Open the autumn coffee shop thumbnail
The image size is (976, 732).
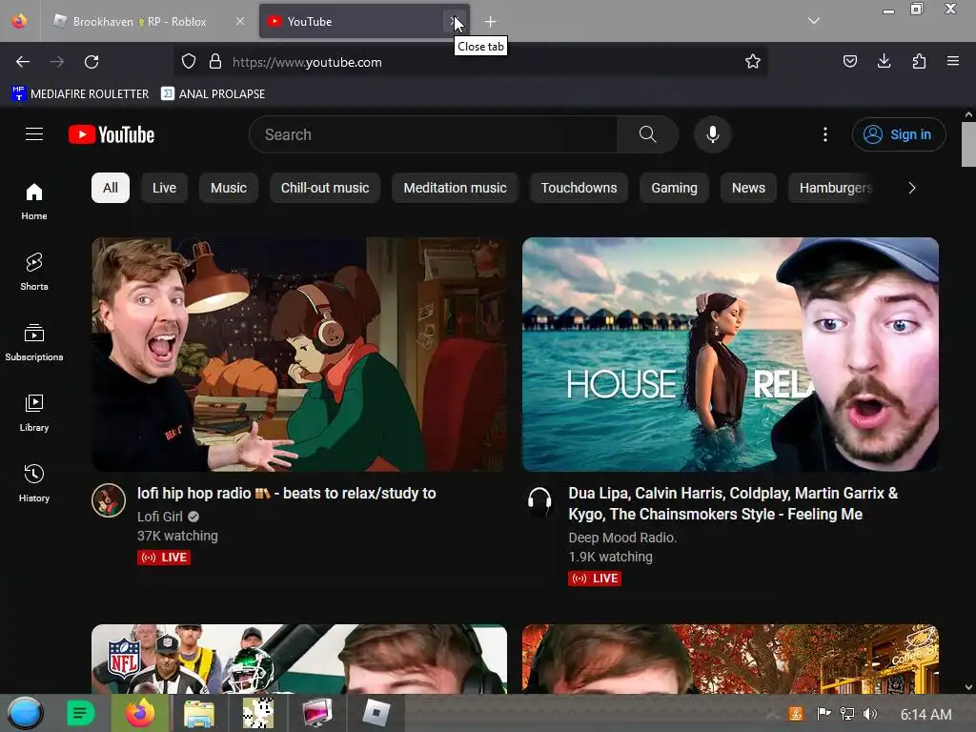click(x=730, y=660)
